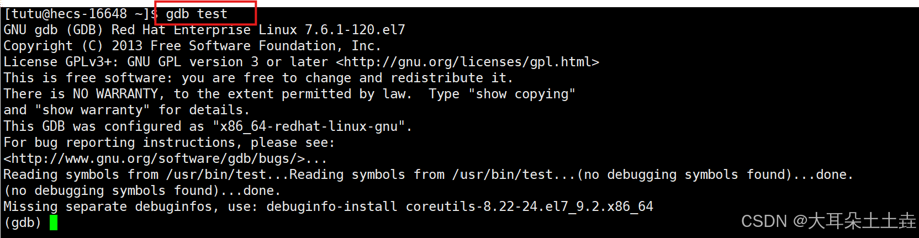Click the x86_64-redhat-linux-gnu configuration string
919x238 pixels.
[309, 126]
